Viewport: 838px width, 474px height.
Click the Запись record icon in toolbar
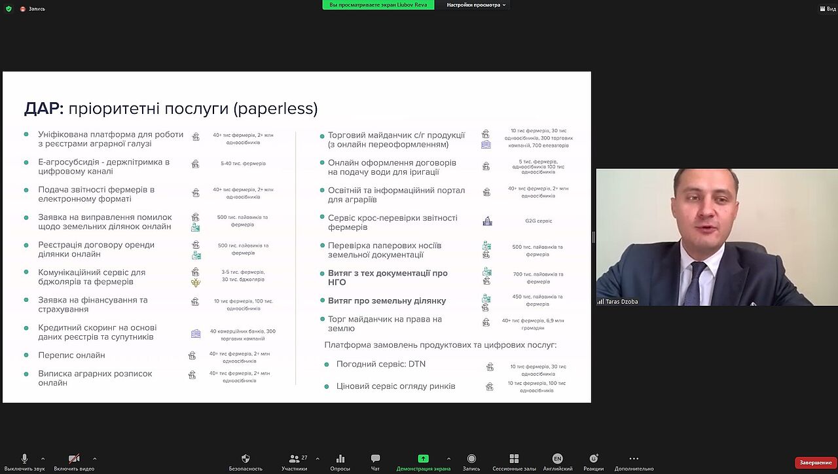pos(471,459)
